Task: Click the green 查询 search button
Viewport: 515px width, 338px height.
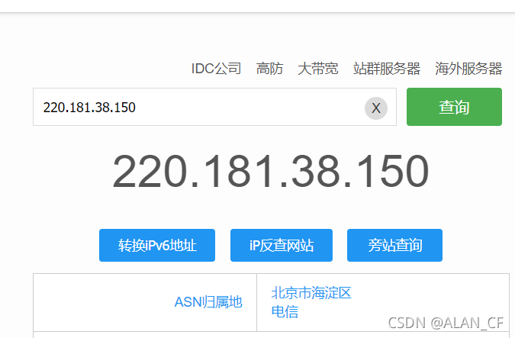Action: click(x=454, y=107)
